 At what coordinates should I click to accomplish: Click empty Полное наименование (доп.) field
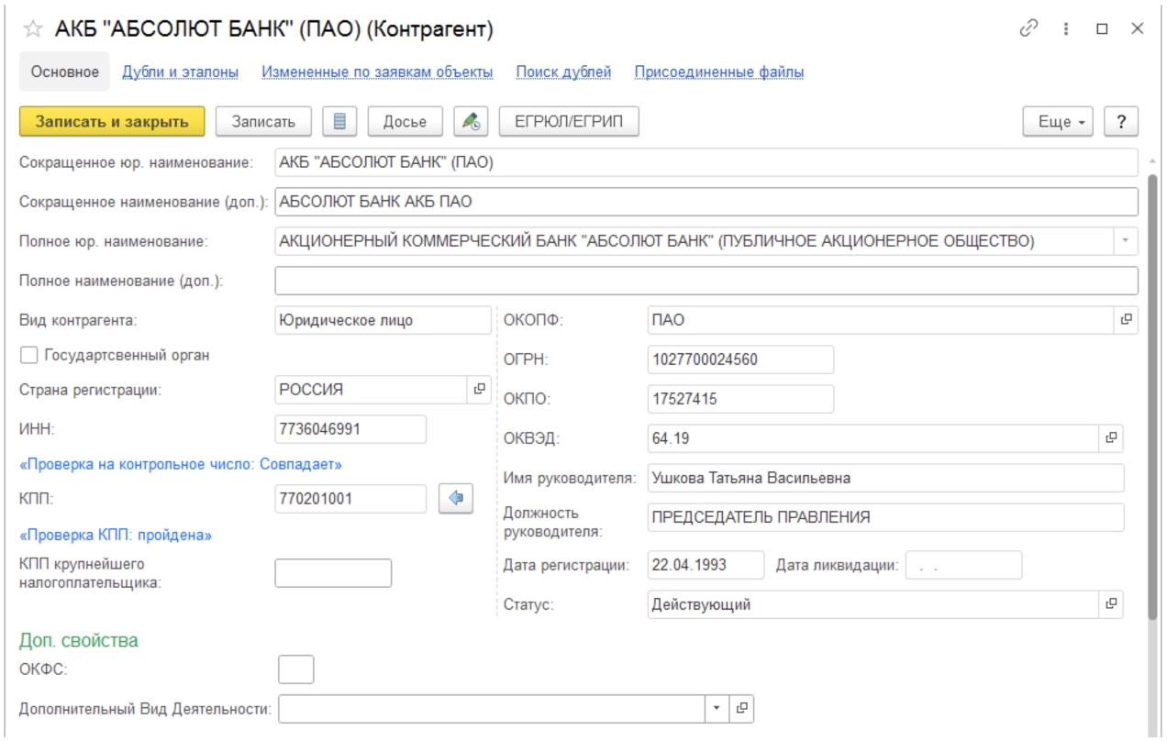tap(706, 281)
